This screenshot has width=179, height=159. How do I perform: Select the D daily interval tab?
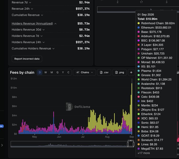tap(40, 72)
